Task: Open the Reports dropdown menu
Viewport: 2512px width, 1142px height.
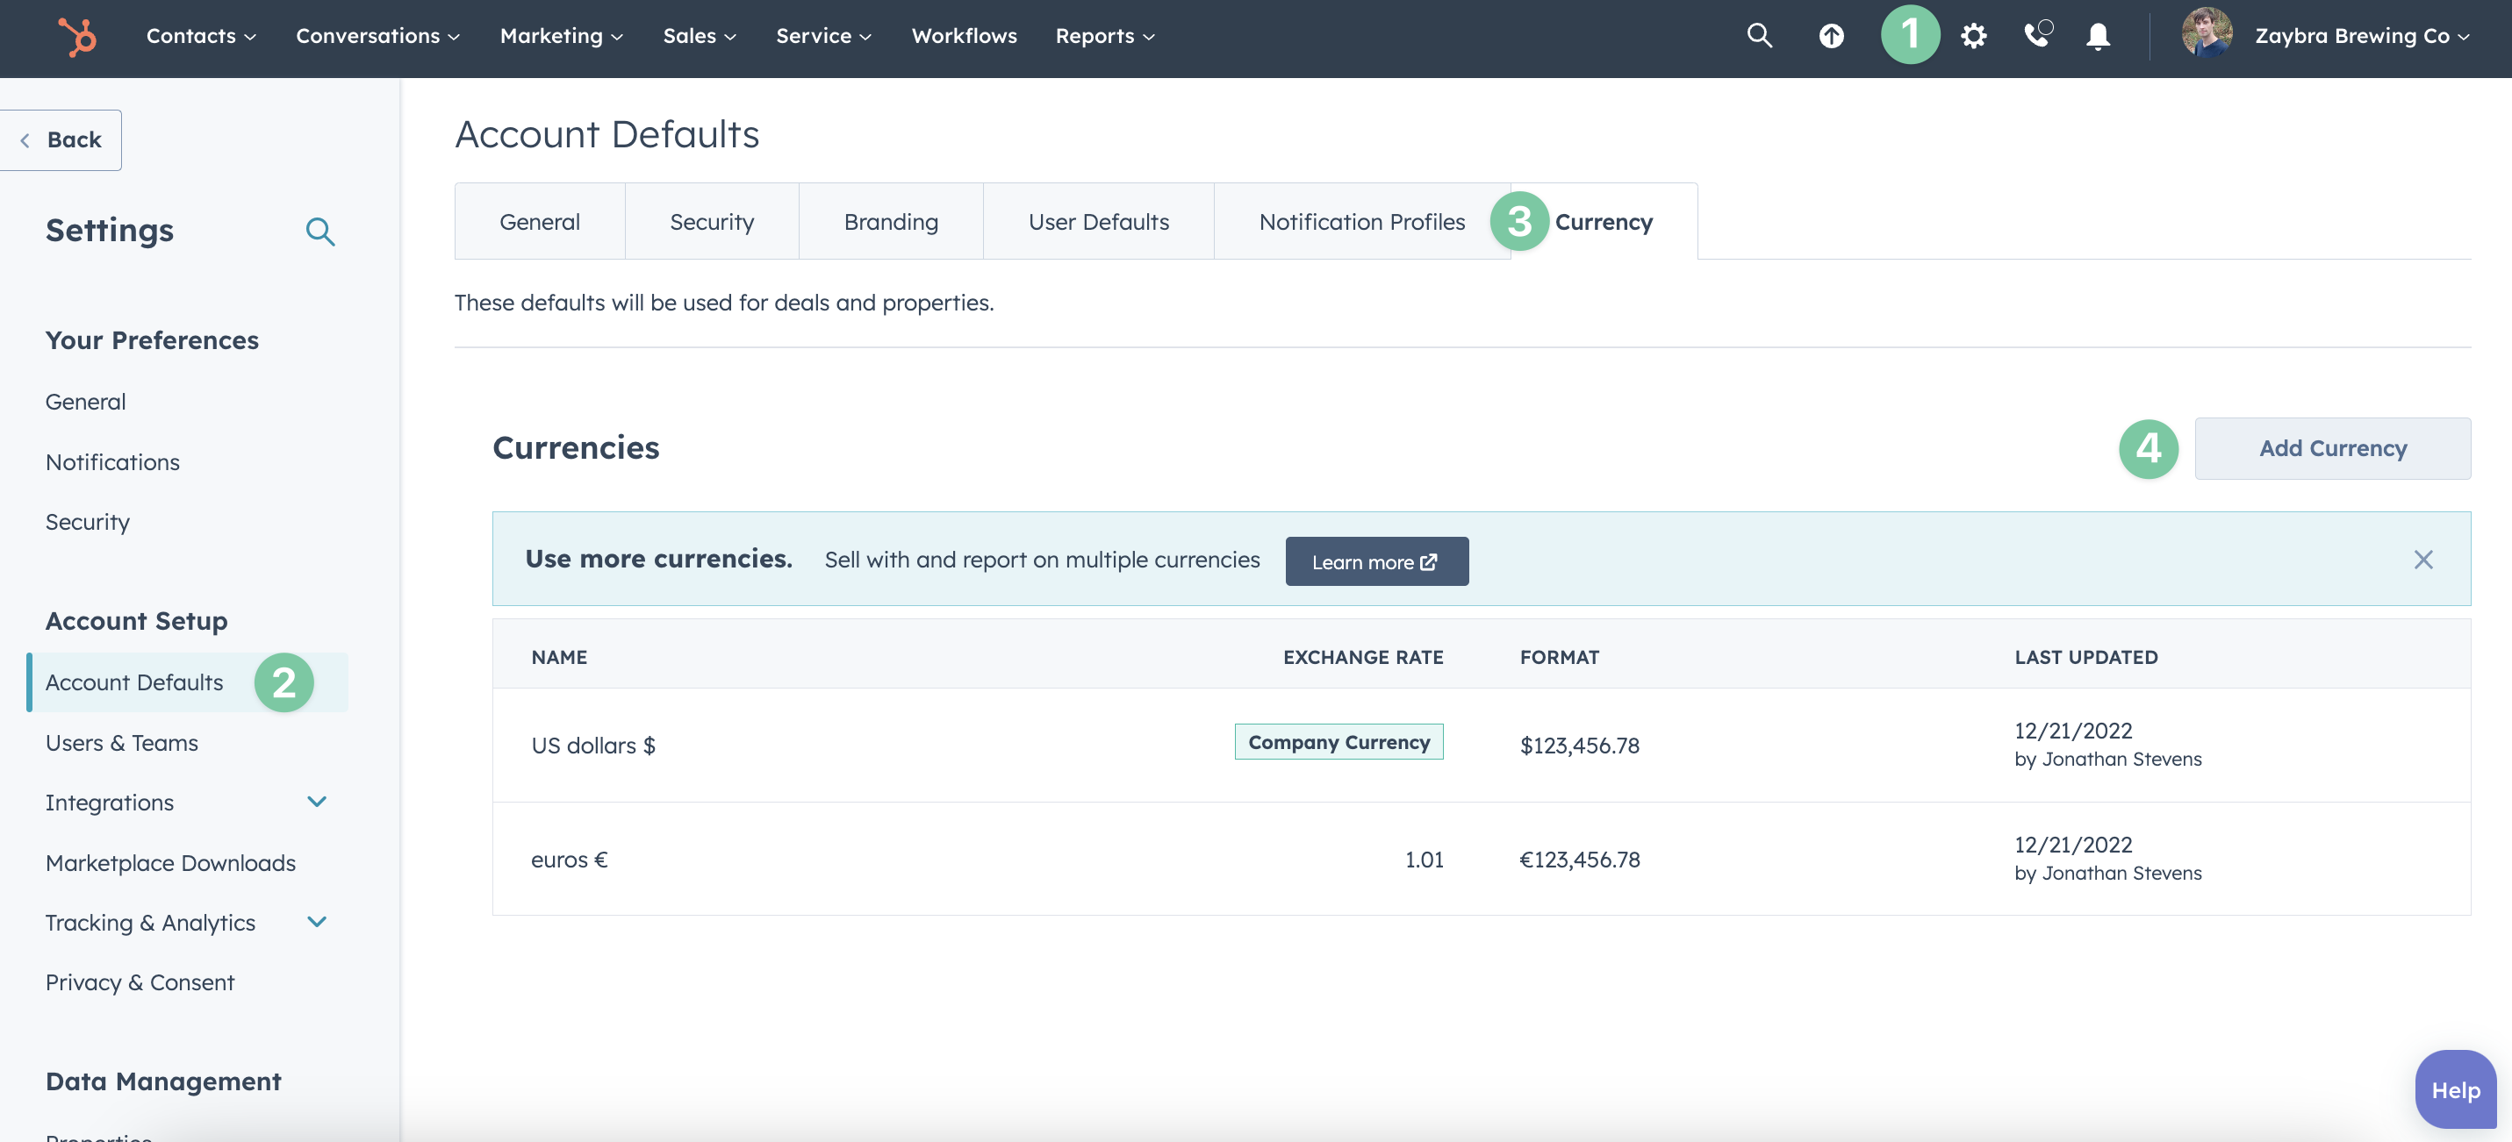Action: coord(1104,36)
